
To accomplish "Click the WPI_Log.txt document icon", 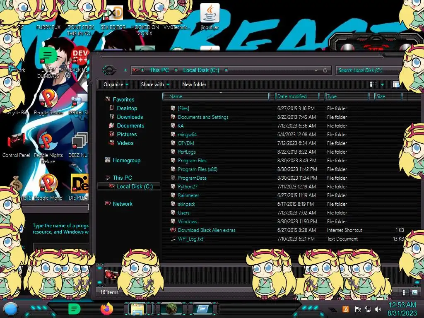I will [173, 239].
